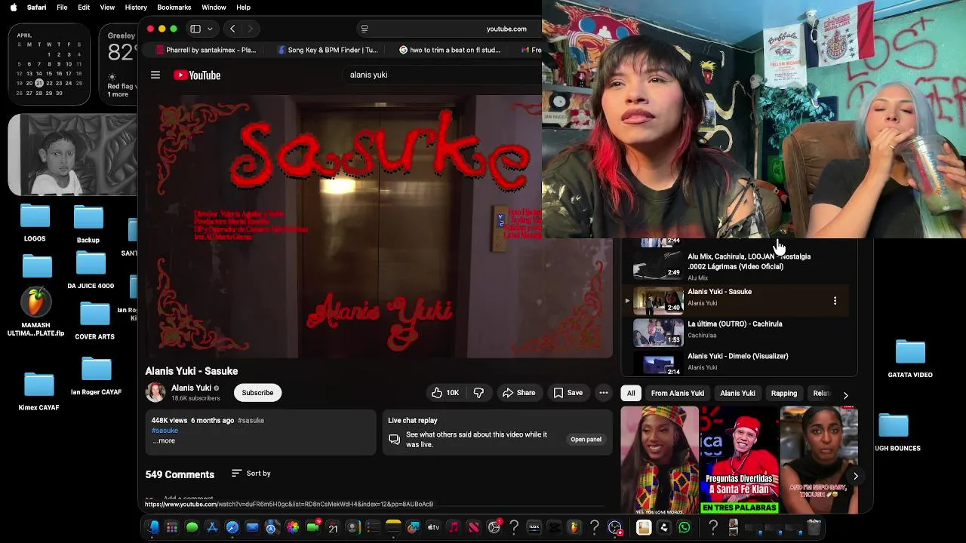Subscribe to Alanis Yuki channel
Viewport: 966px width, 543px height.
(x=257, y=392)
